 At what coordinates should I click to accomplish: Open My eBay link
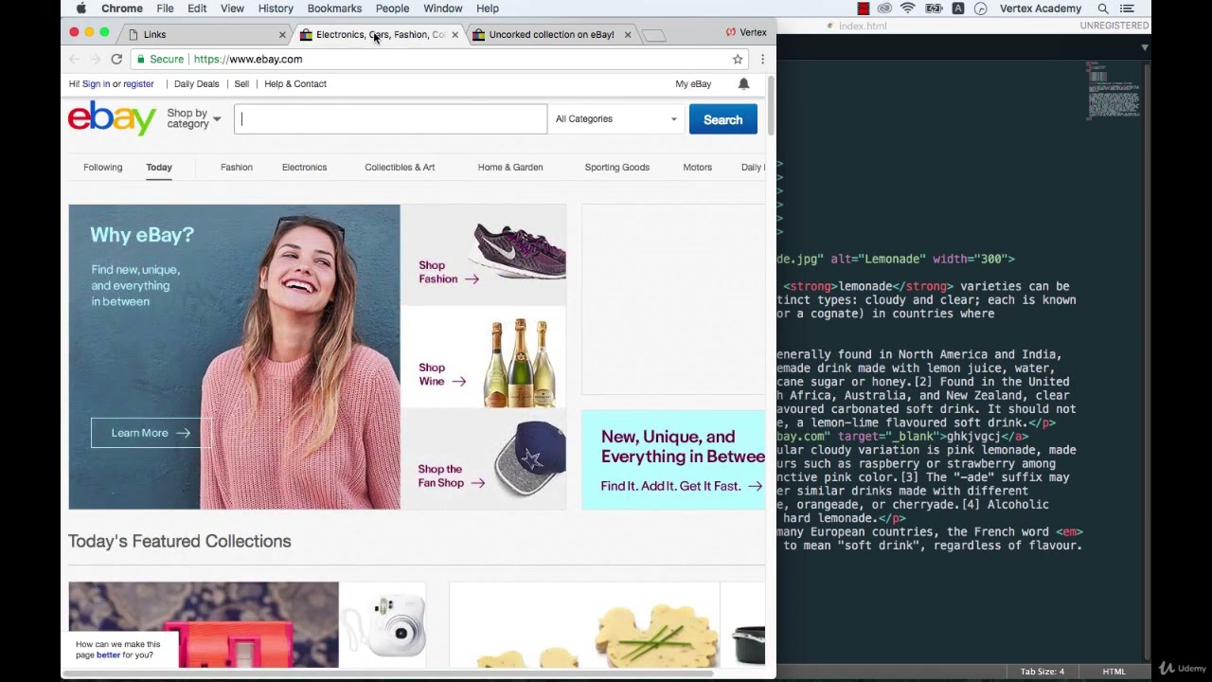pos(693,83)
